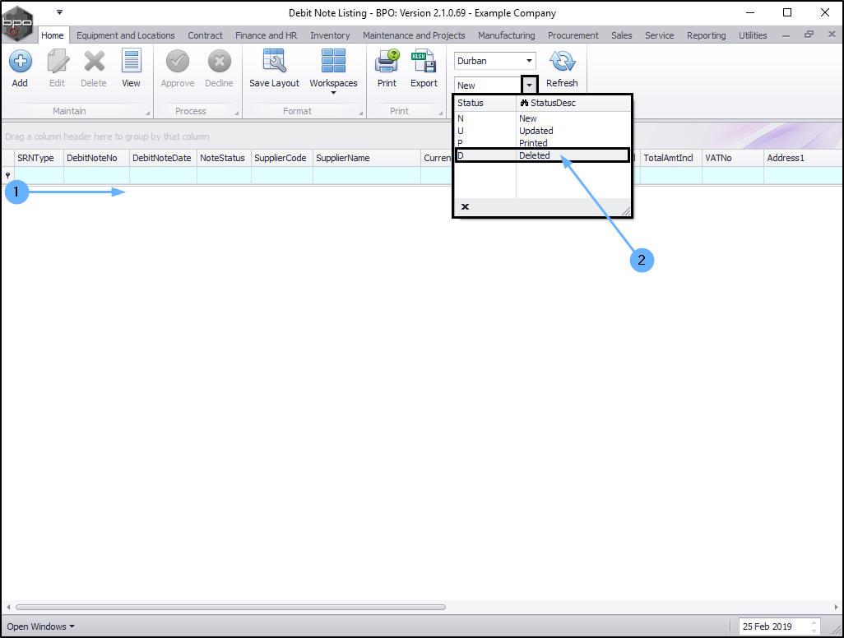The width and height of the screenshot is (844, 638).
Task: Minimize the ribbon child window
Action: [x=786, y=35]
